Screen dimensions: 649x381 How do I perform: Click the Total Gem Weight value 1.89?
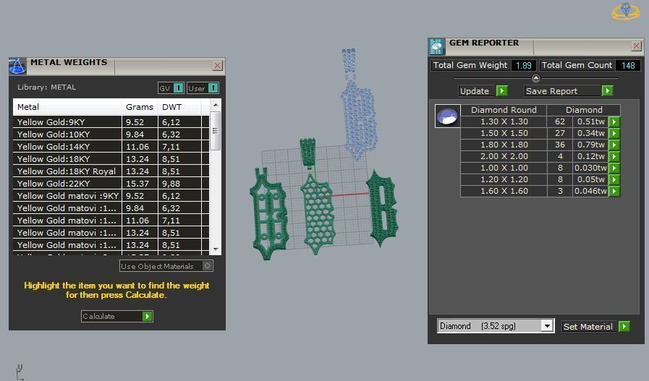[524, 65]
